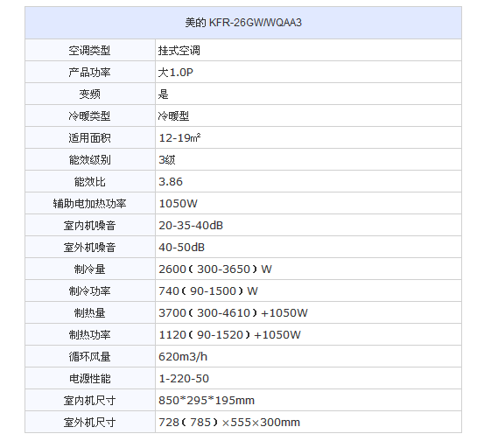Select the value 1120(90-1520)+1050W
Screen dimensions: 477x441
click(229, 335)
